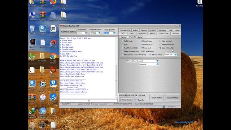Open the SP_Flash_T archive icon
Image resolution: width=231 pixels, height=130 pixels.
[x=43, y=16]
